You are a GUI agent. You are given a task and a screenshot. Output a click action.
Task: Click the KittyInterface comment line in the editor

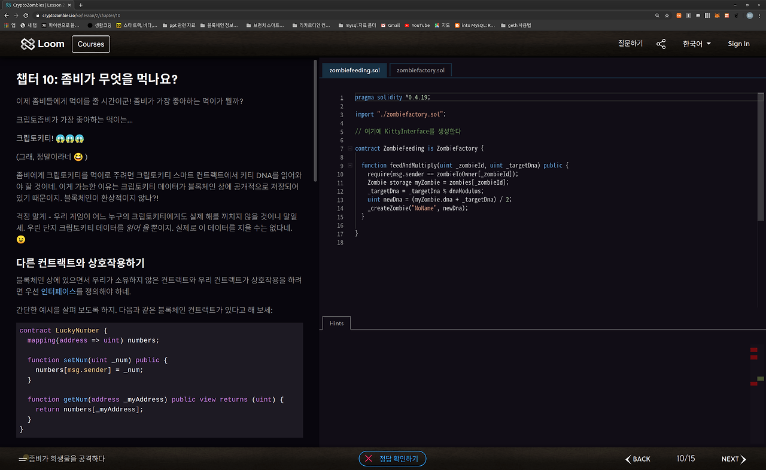[408, 131]
